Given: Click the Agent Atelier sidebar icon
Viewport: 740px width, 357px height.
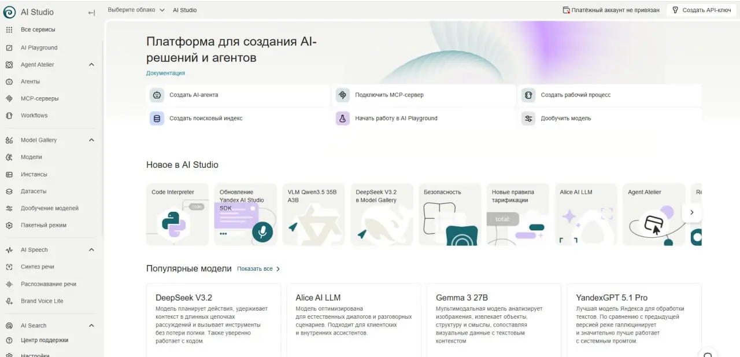Looking at the screenshot, I should click(9, 64).
